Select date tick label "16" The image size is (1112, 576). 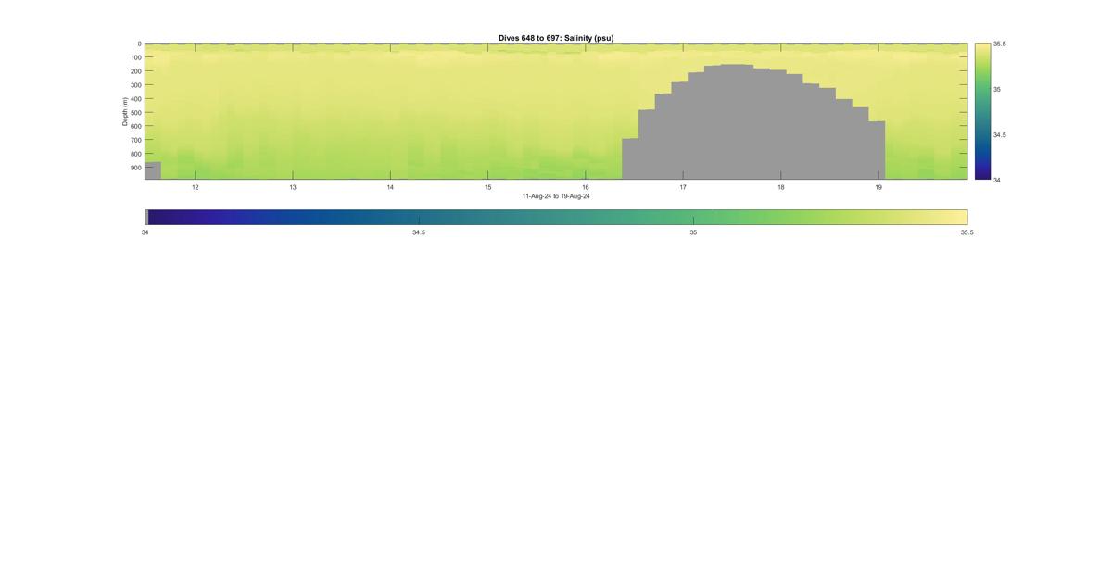coord(586,187)
